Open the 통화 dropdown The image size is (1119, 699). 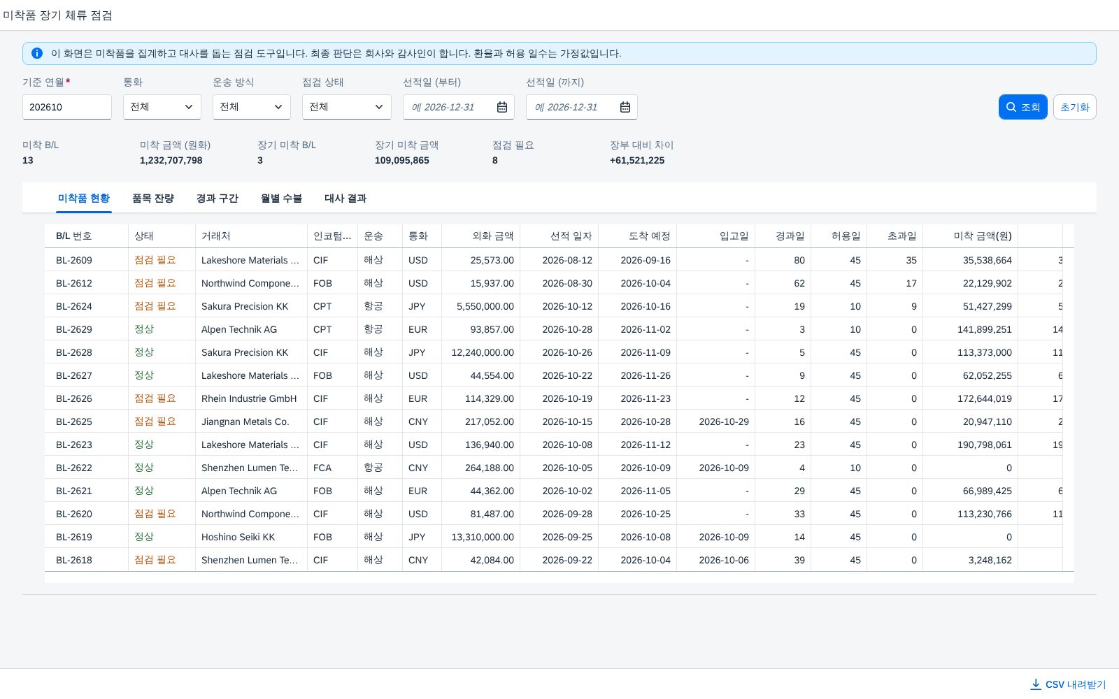pos(162,107)
